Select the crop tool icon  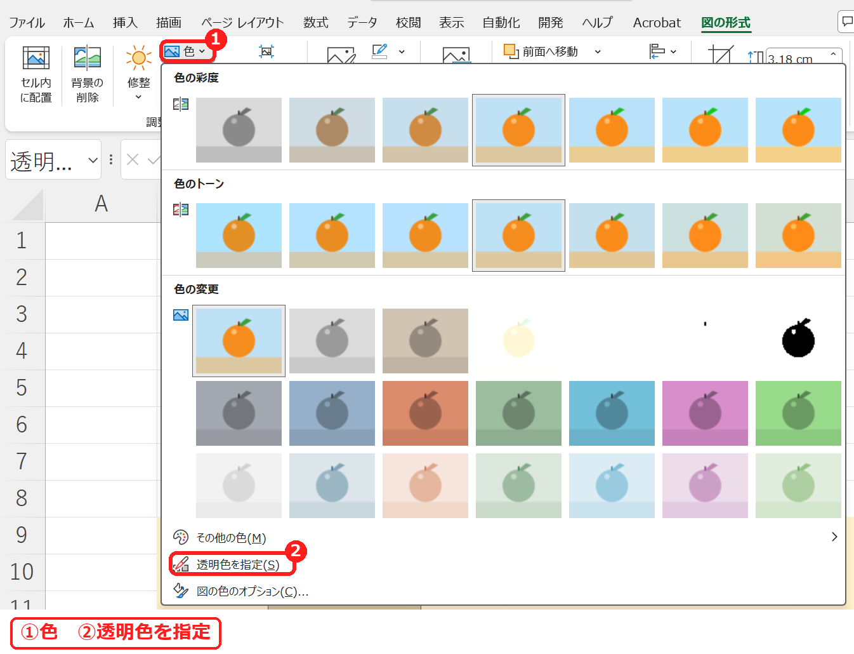click(721, 55)
